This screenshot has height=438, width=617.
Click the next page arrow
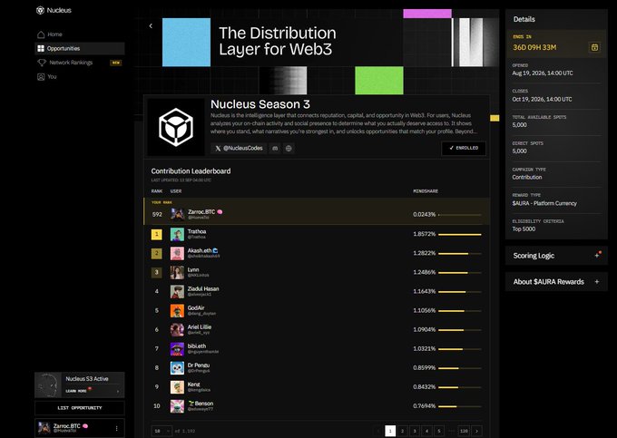[x=477, y=431]
